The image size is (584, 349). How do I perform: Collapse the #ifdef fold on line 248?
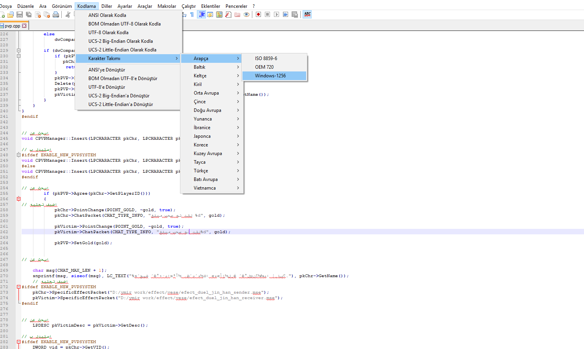18,155
